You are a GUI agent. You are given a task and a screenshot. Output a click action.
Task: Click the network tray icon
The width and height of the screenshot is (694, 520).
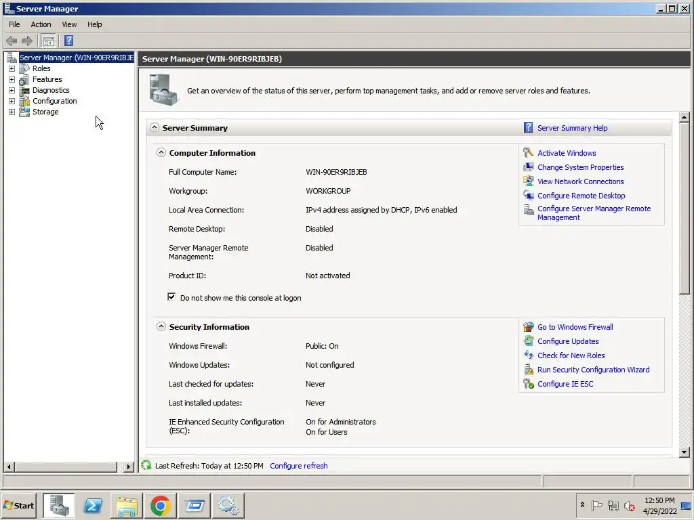pyautogui.click(x=613, y=505)
